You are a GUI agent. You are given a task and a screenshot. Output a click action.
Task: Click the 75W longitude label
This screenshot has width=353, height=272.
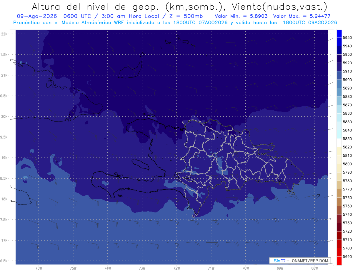(73, 268)
